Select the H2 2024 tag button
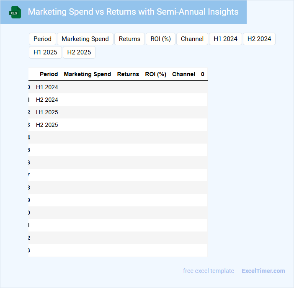294x288 pixels. (x=259, y=39)
